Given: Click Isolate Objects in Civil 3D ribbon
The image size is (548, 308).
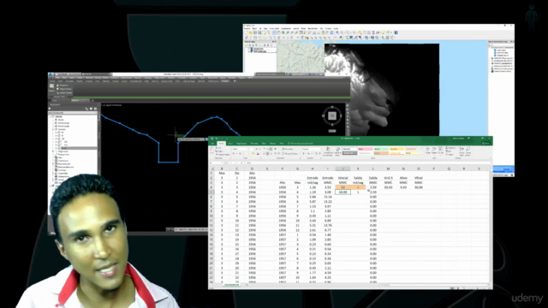Looking at the screenshot, I should (x=65, y=93).
